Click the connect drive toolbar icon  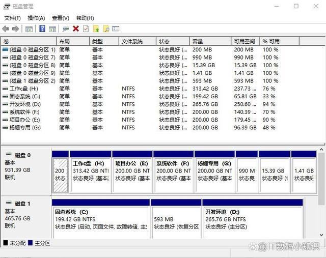point(66,29)
